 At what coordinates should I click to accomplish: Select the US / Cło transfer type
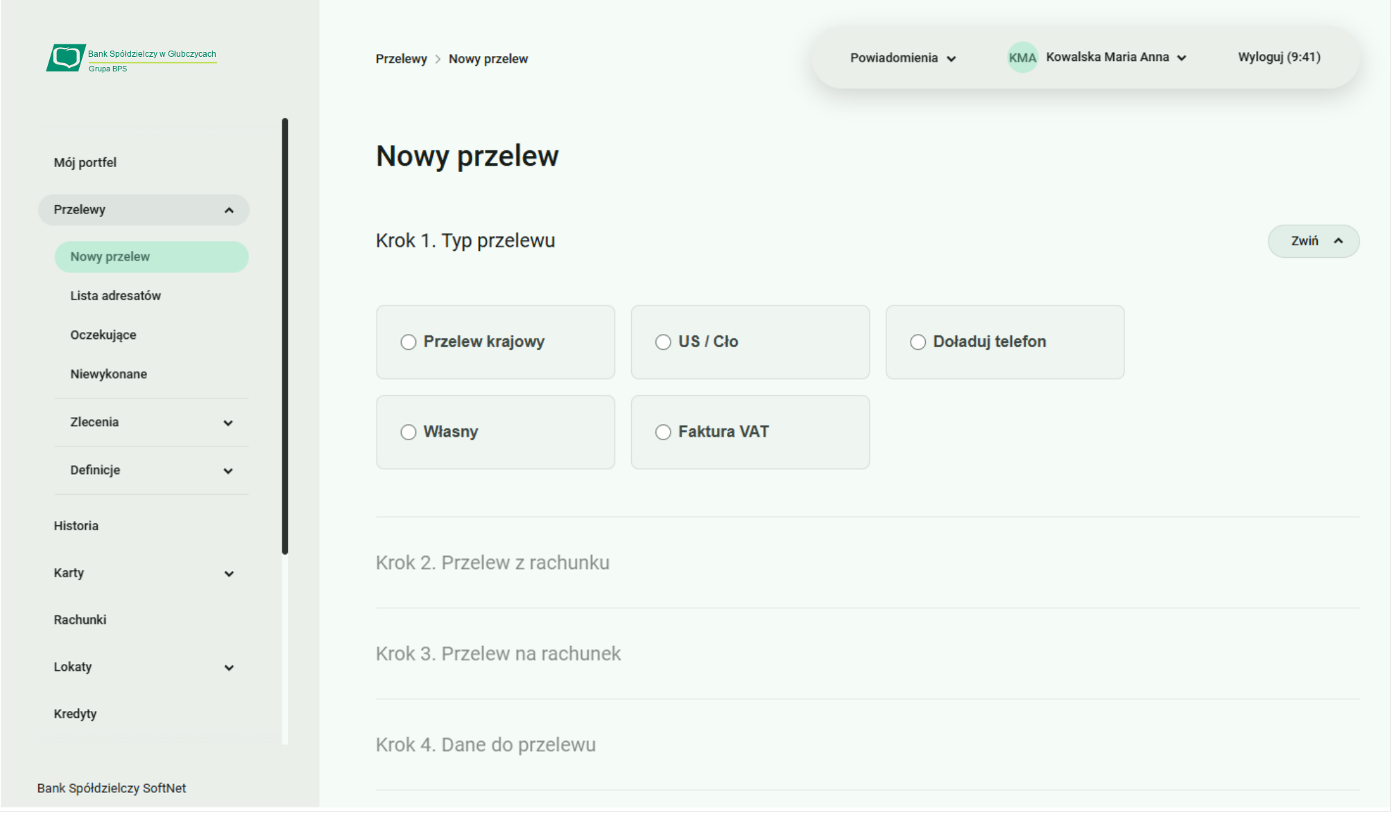click(663, 342)
